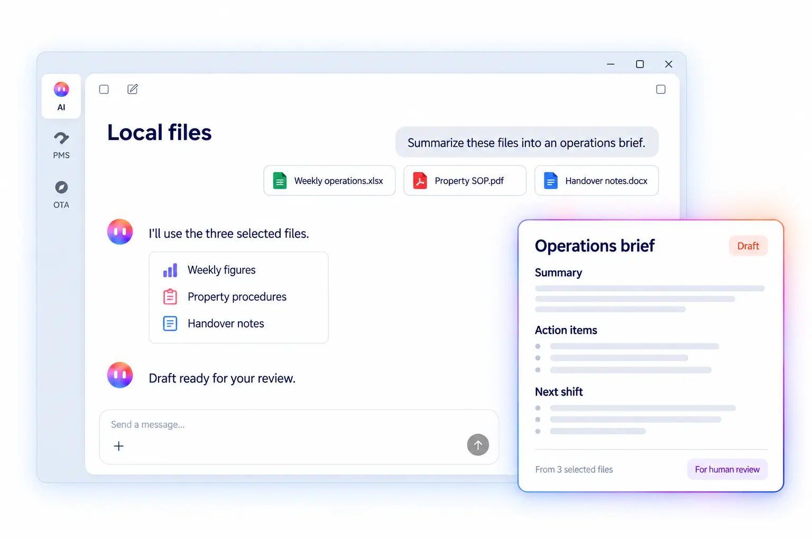Click the clipboard icon beside Property procedures
The width and height of the screenshot is (812, 541).
click(170, 297)
